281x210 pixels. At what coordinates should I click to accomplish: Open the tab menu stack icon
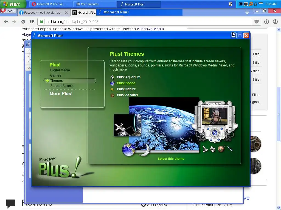tap(247, 12)
